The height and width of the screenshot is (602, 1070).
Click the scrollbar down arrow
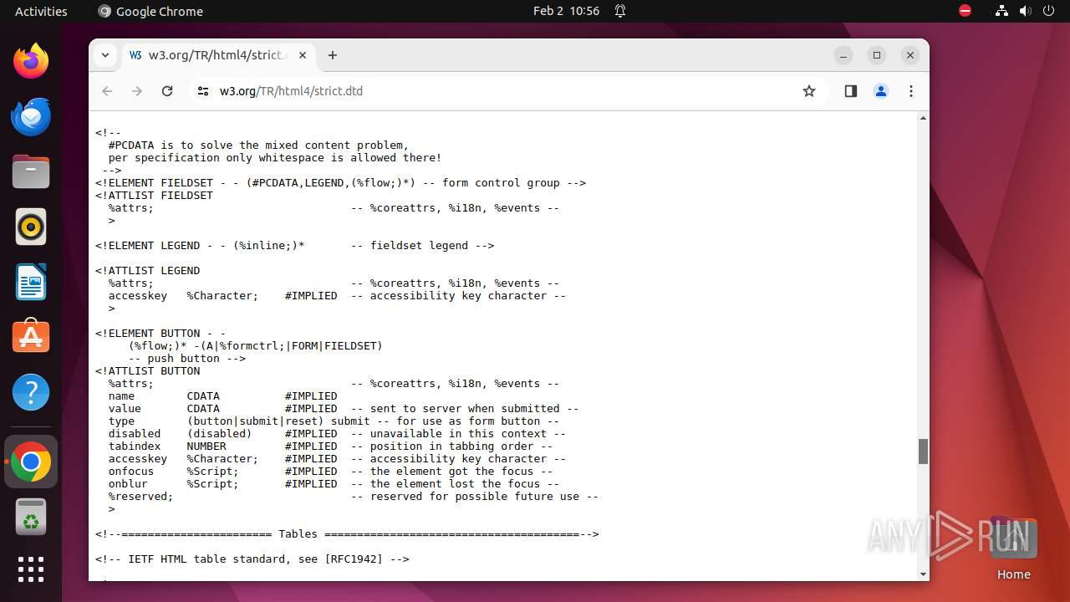[x=923, y=574]
